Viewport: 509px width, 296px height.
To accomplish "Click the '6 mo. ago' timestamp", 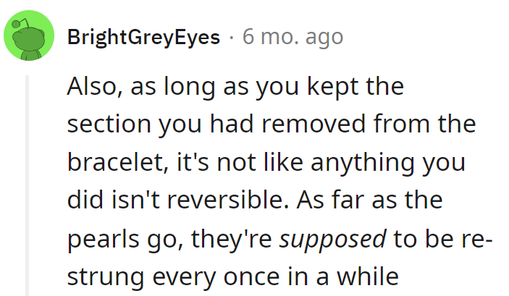I will [x=293, y=37].
